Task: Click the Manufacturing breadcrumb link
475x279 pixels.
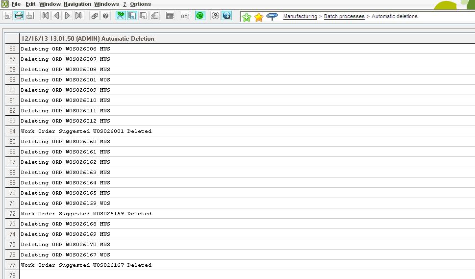Action: [300, 17]
